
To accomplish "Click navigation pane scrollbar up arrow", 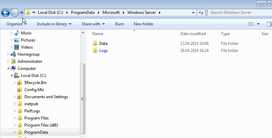I will (x=83, y=32).
